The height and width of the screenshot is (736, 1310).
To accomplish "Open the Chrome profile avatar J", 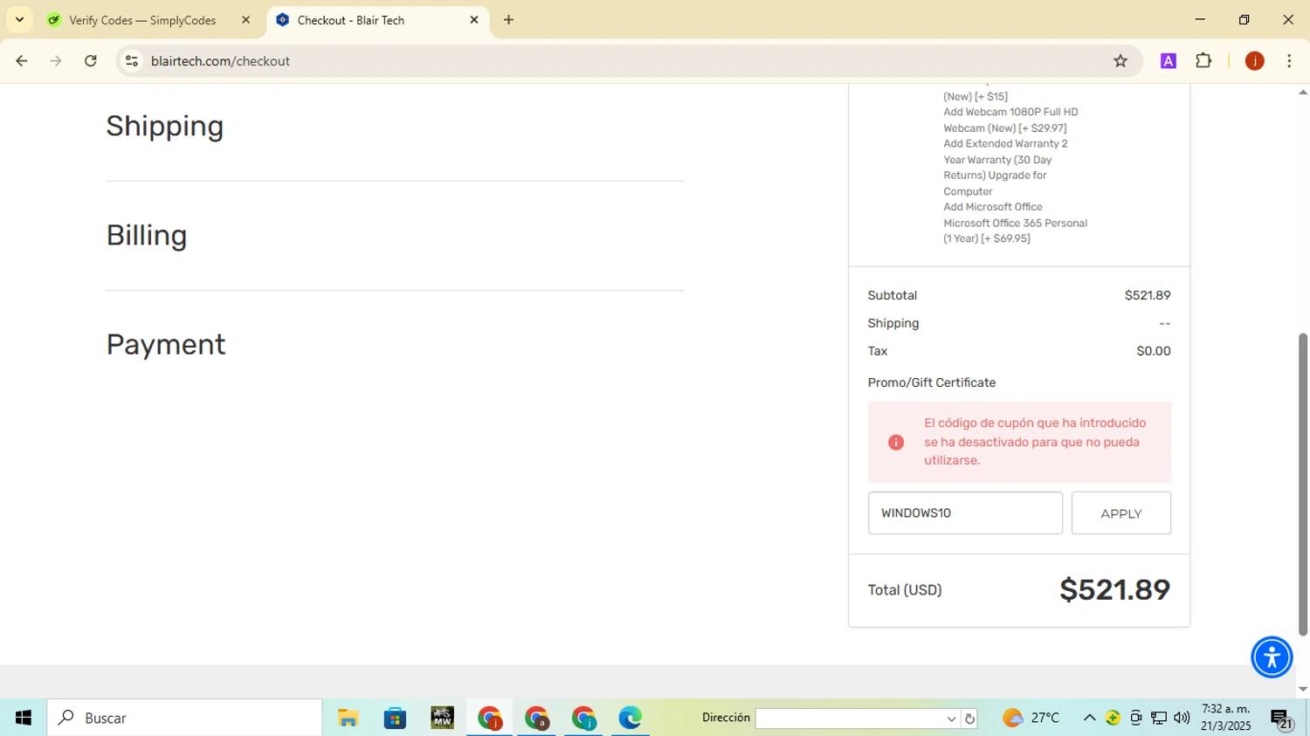I will coord(1255,61).
